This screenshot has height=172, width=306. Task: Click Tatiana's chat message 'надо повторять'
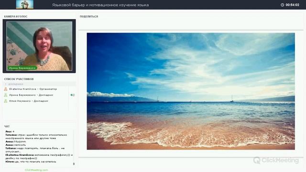[x=35, y=150]
